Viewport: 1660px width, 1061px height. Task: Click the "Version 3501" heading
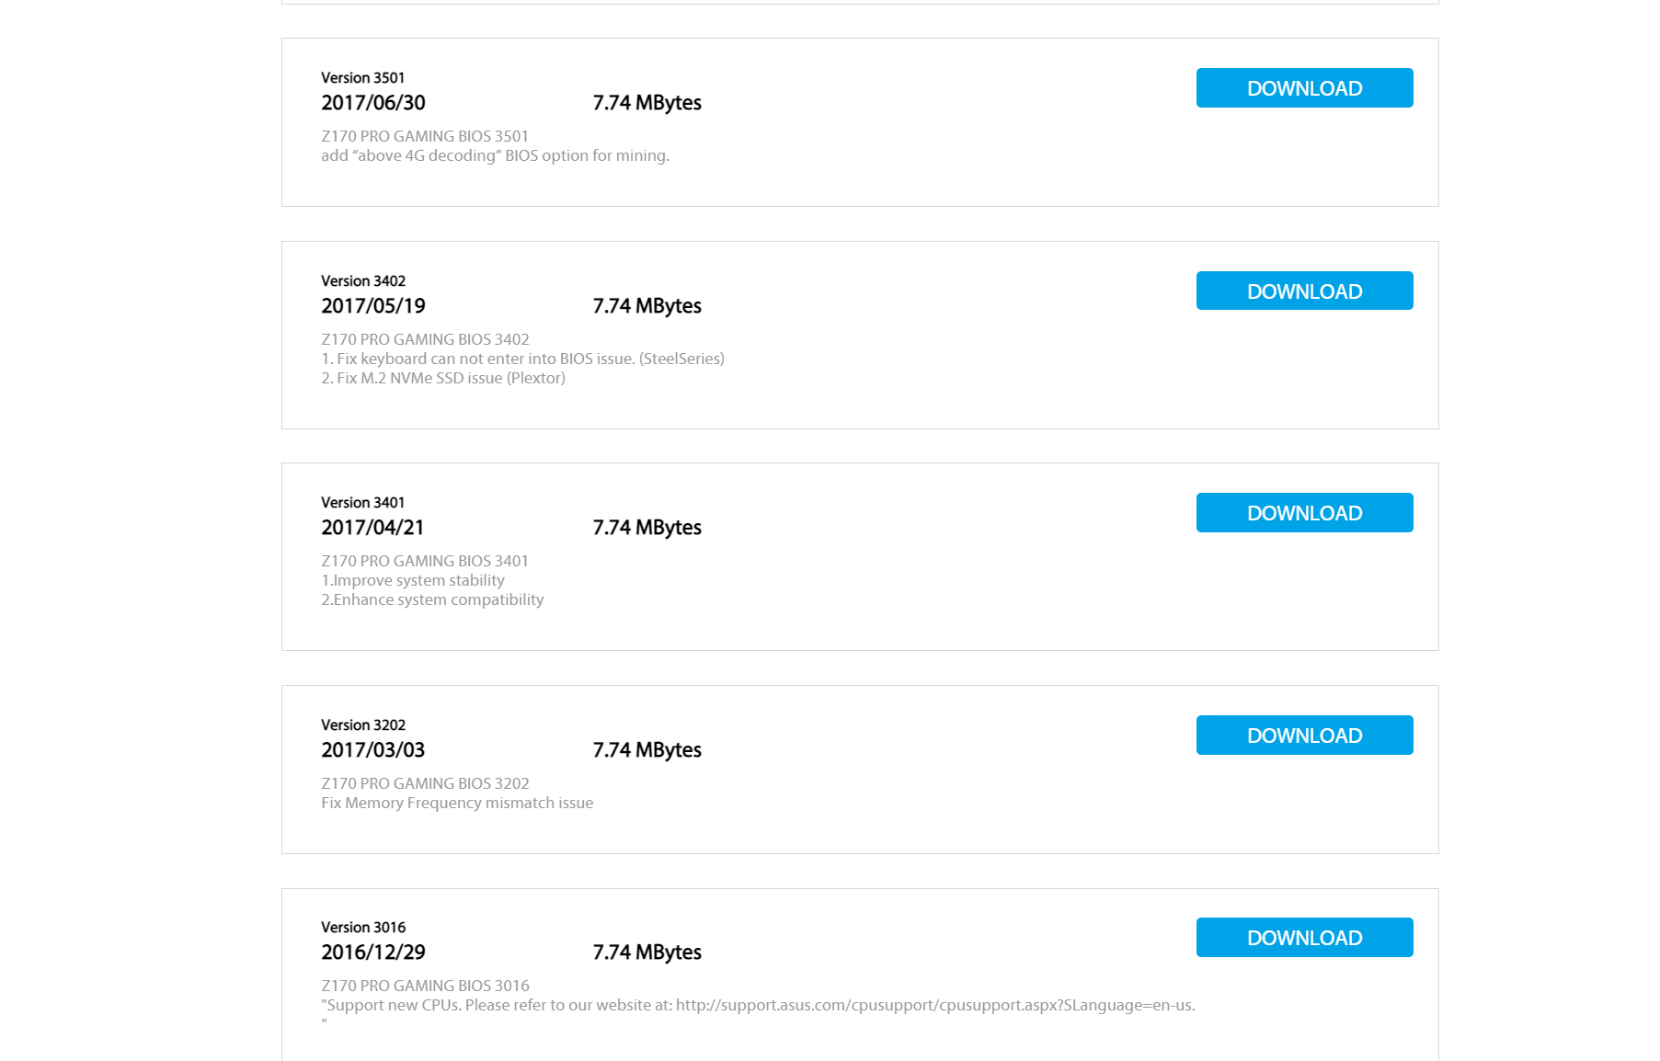coord(362,78)
